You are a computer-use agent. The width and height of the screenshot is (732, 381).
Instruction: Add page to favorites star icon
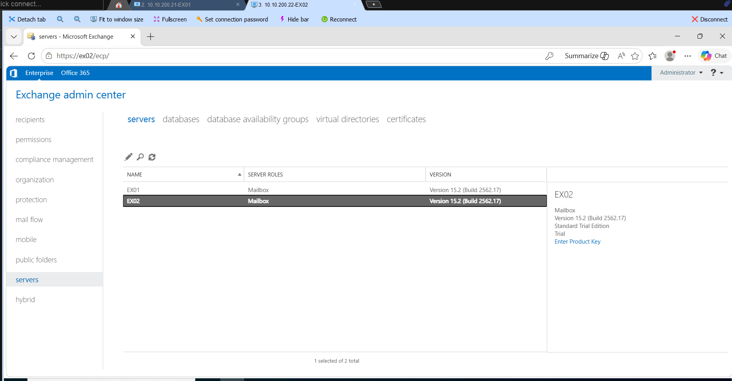(635, 56)
